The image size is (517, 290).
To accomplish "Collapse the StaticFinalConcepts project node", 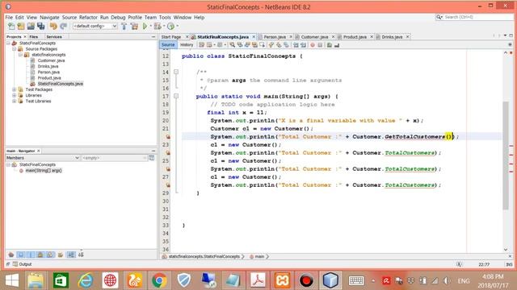I will pos(8,43).
